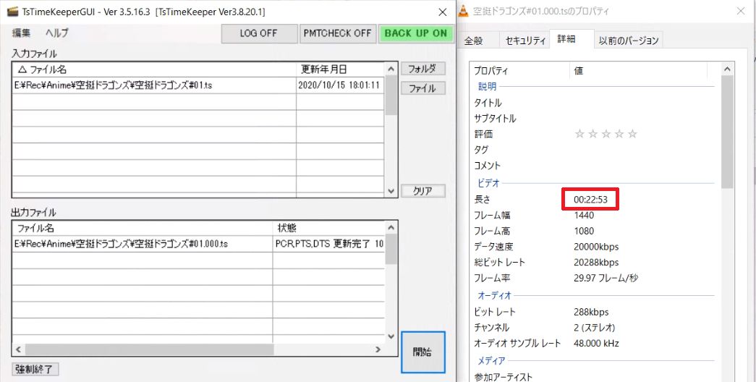Switch to the セキュリティ tab
The image size is (756, 382).
tap(525, 41)
